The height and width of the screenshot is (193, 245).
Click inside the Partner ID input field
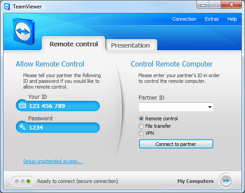(x=173, y=107)
